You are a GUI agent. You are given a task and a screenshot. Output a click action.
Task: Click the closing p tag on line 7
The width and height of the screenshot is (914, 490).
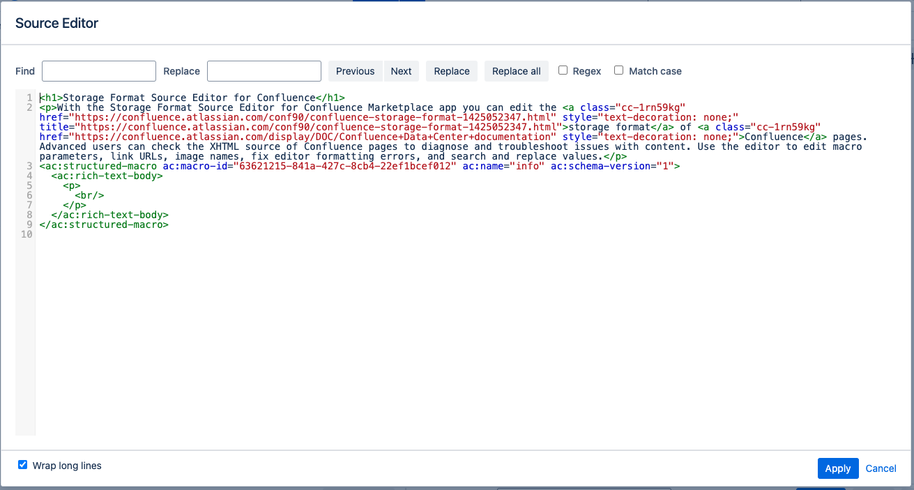click(x=75, y=205)
